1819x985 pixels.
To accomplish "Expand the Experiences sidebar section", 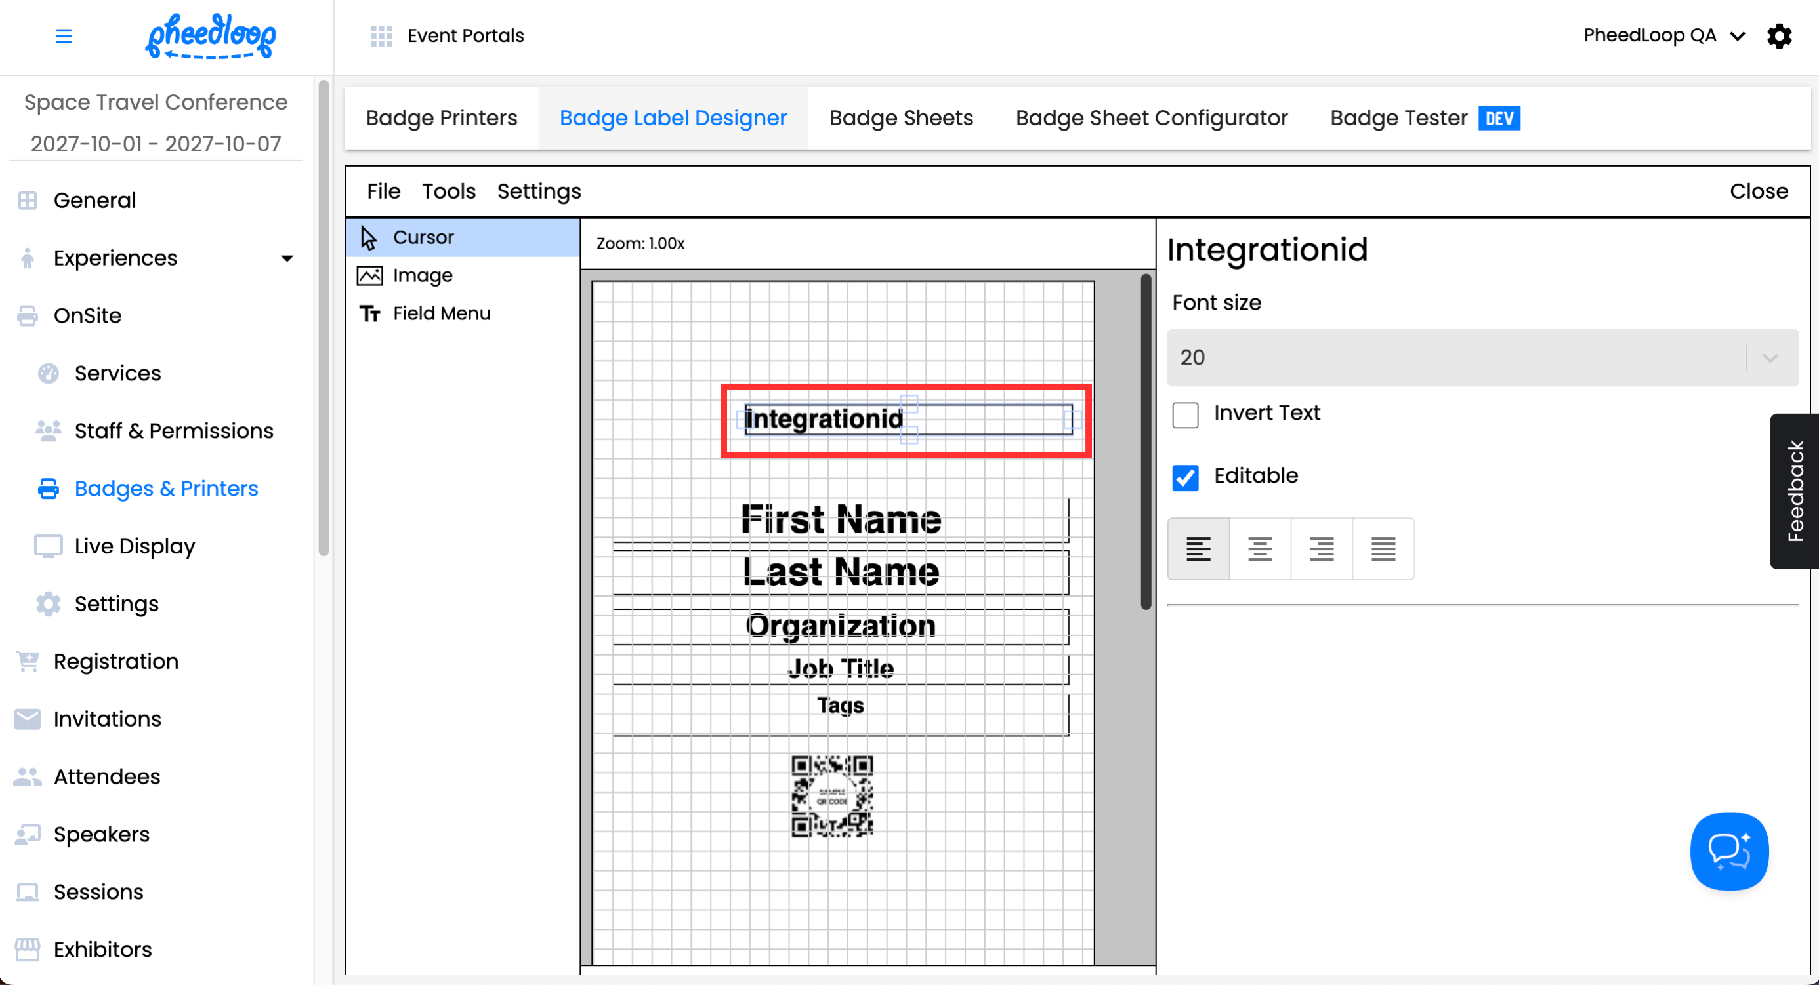I will [x=287, y=258].
